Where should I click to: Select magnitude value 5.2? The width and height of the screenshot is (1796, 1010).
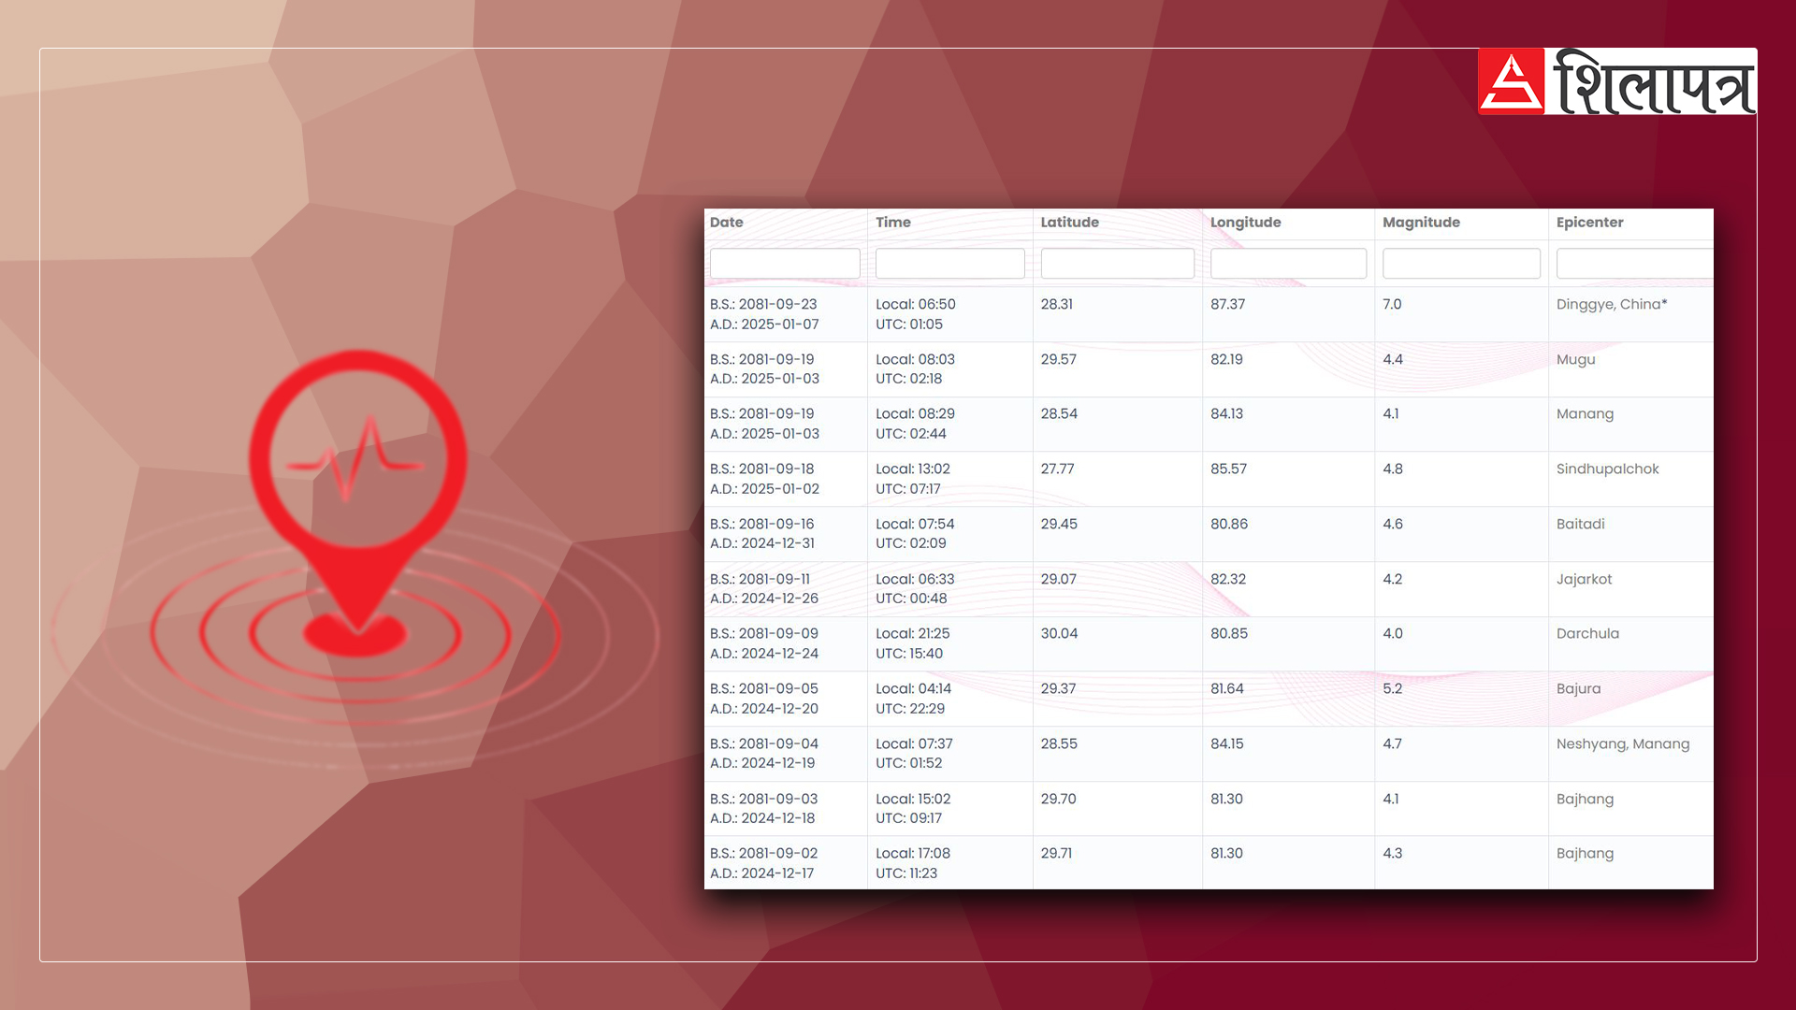1393,689
